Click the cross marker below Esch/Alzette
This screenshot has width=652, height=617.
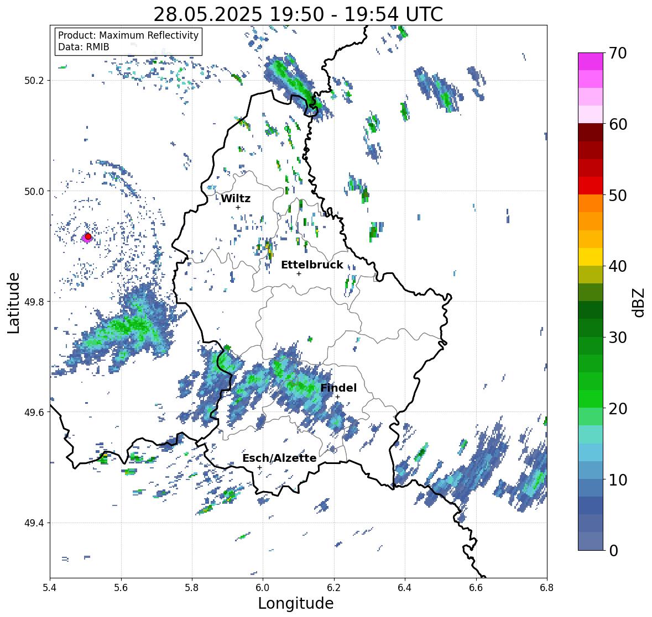[259, 467]
